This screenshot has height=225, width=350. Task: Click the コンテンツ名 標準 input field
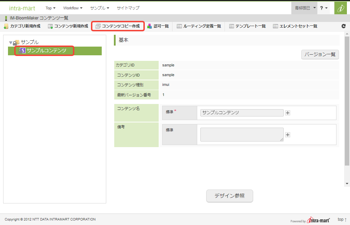[242, 113]
